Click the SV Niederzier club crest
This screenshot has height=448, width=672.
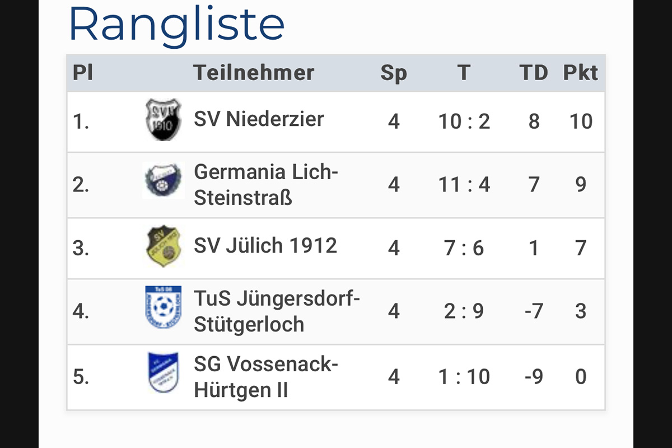click(x=163, y=120)
